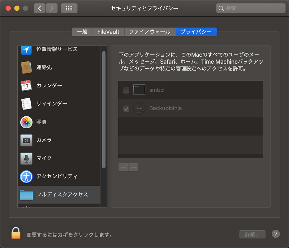Click the BackupNinja app name

coord(165,108)
